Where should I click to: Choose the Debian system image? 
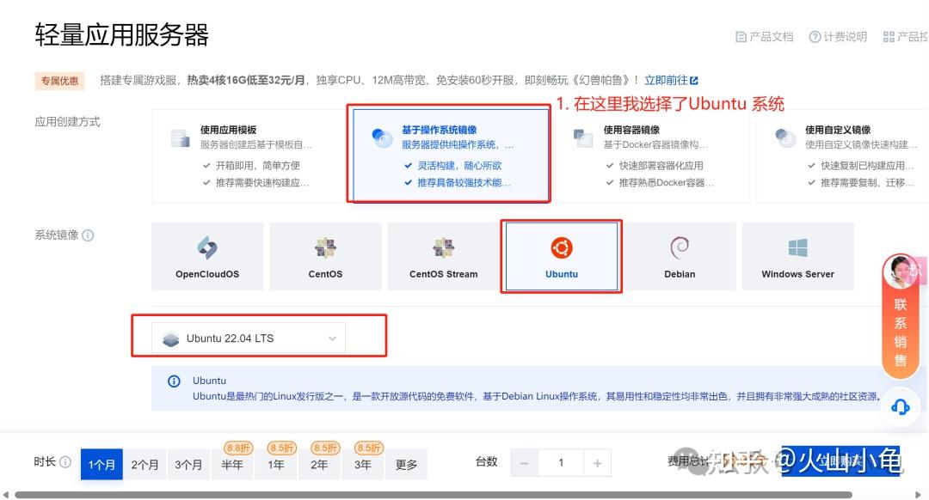click(680, 256)
